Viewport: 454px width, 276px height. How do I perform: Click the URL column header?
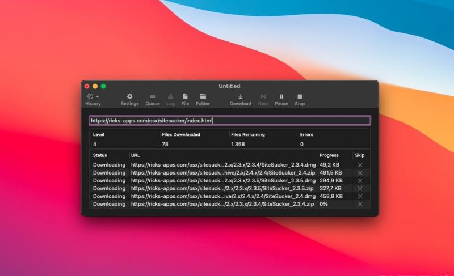point(135,155)
